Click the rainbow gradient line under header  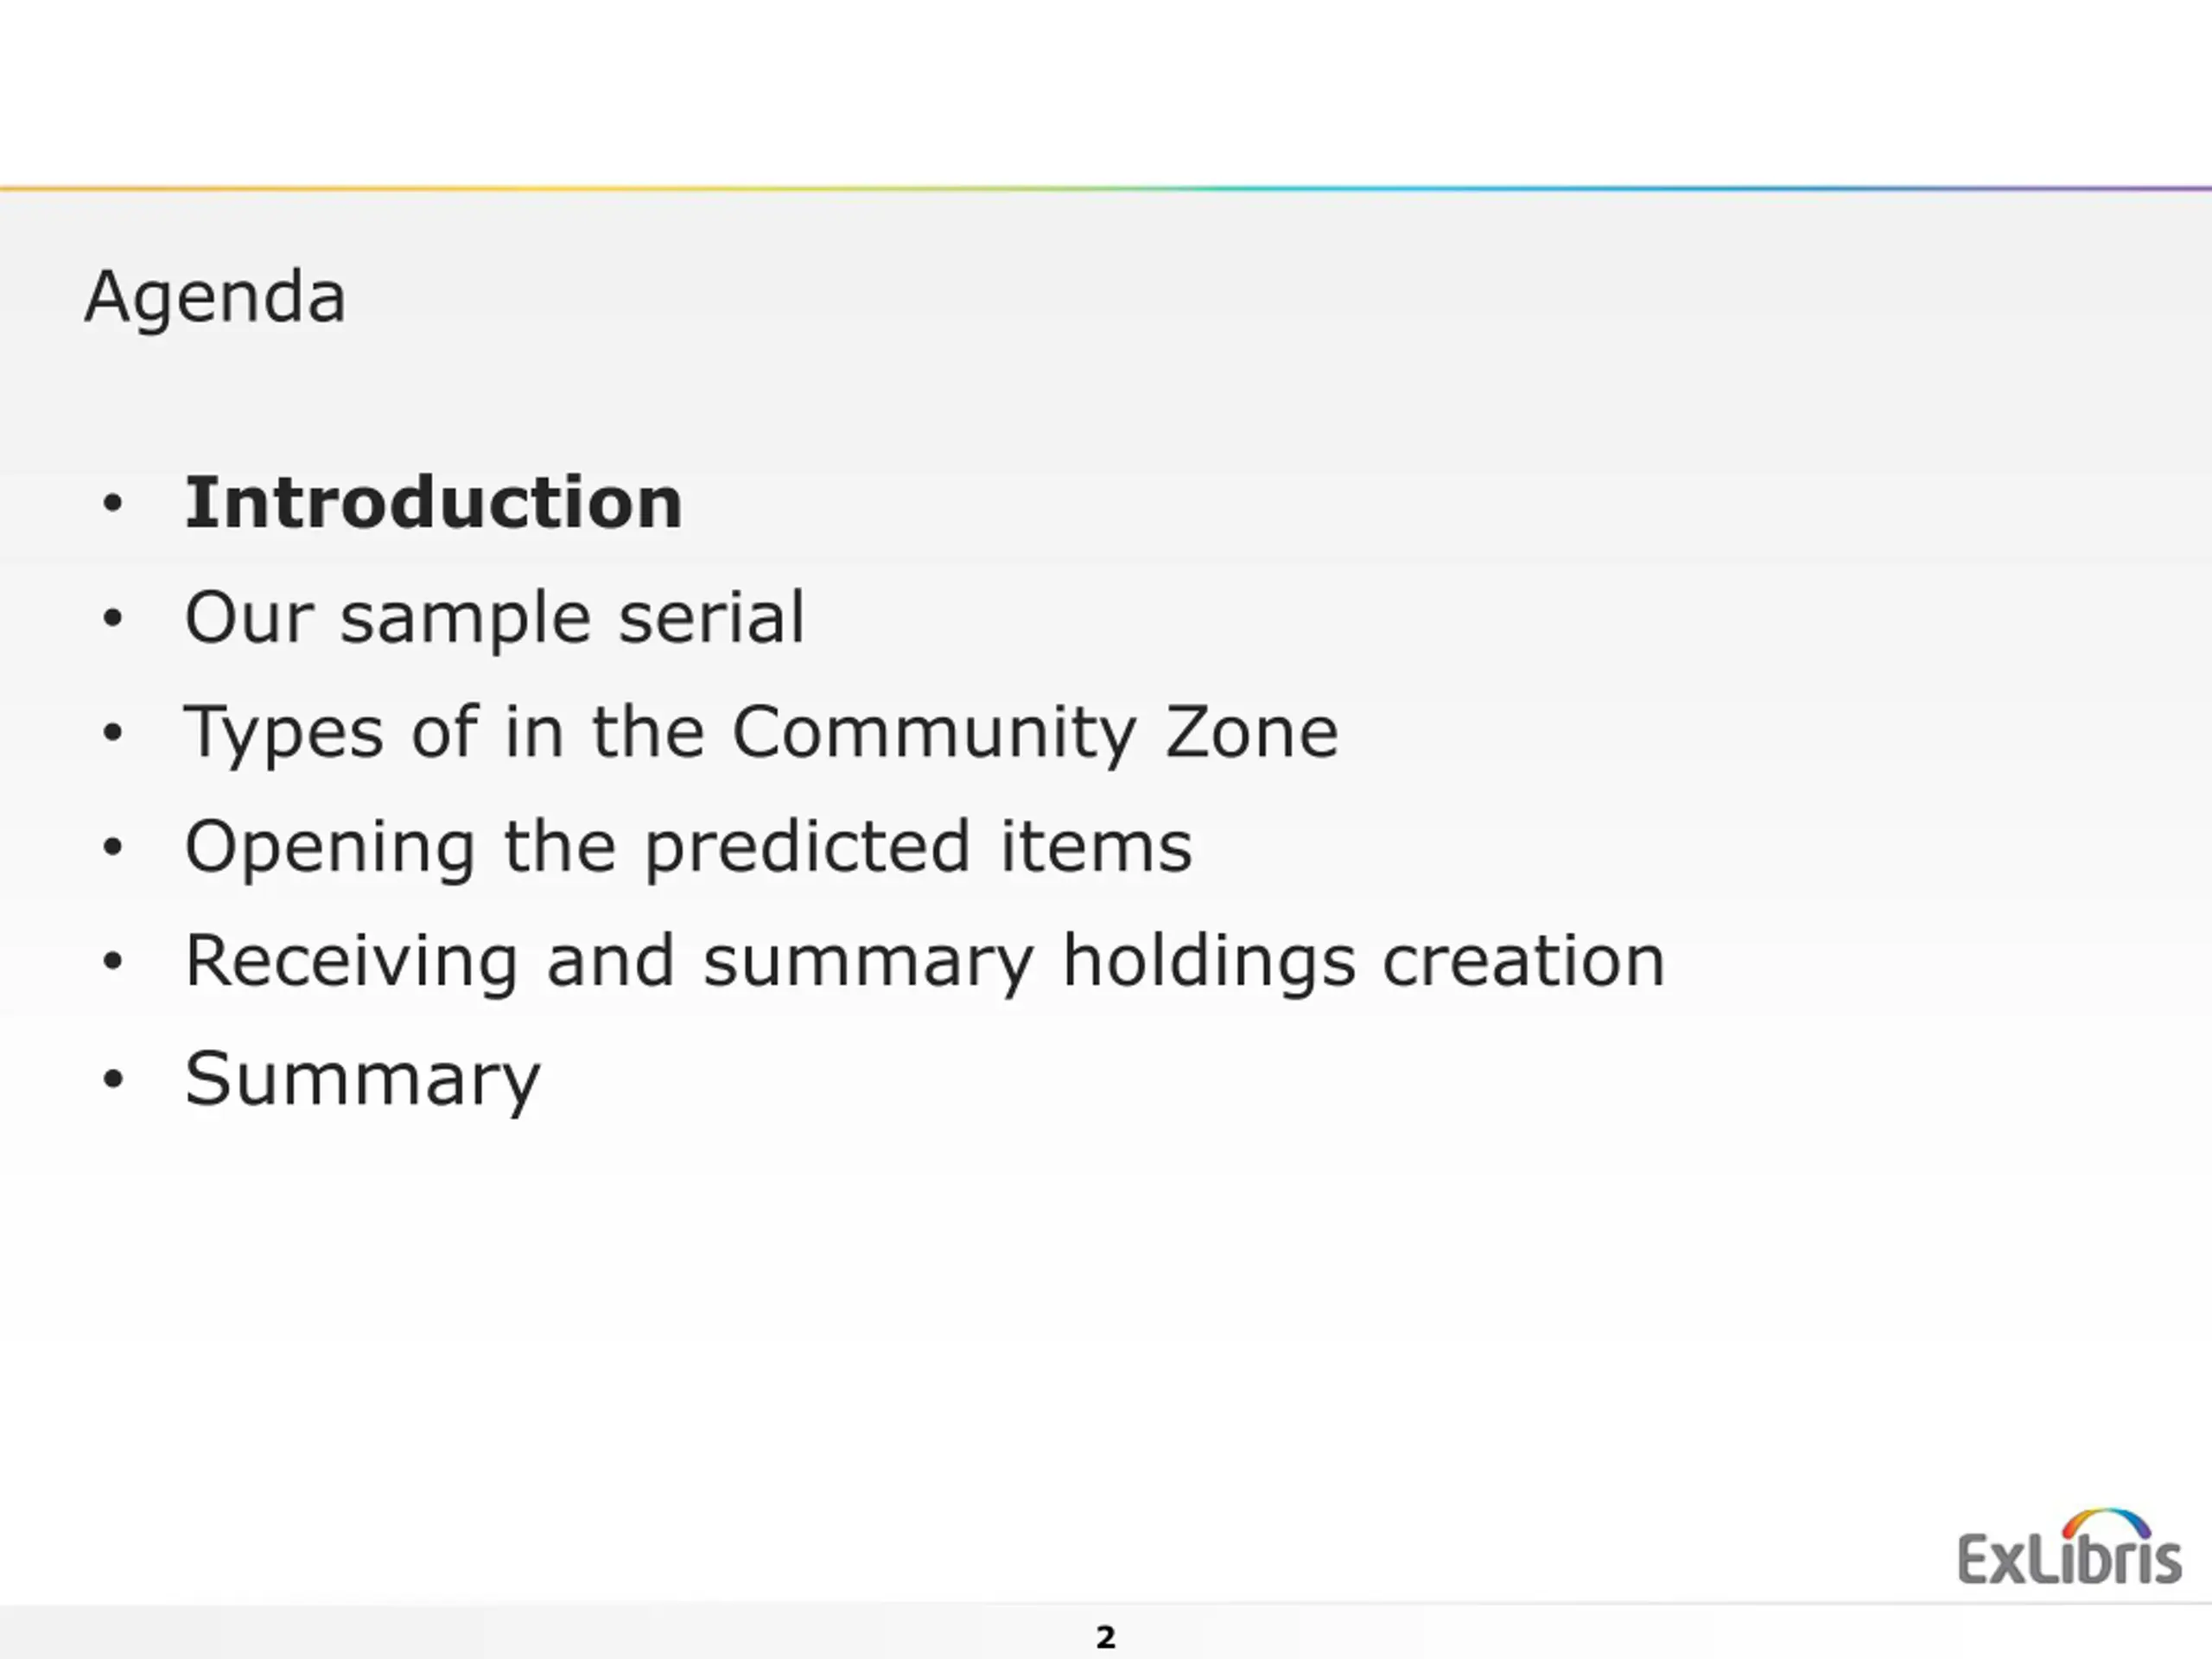tap(1106, 188)
